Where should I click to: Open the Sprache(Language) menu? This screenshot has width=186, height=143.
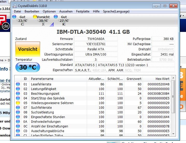(116, 11)
